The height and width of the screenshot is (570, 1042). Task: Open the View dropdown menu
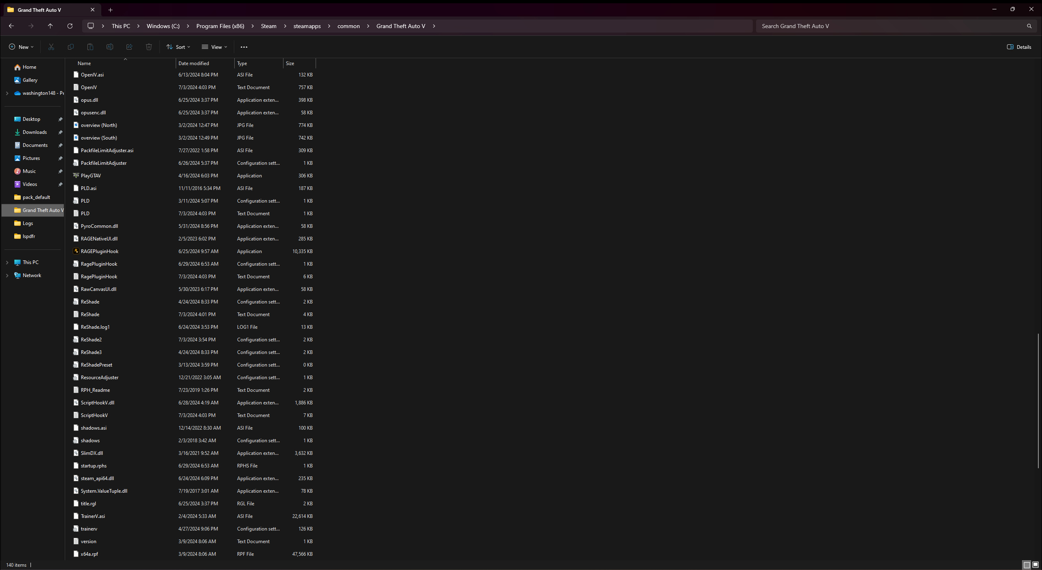click(214, 47)
